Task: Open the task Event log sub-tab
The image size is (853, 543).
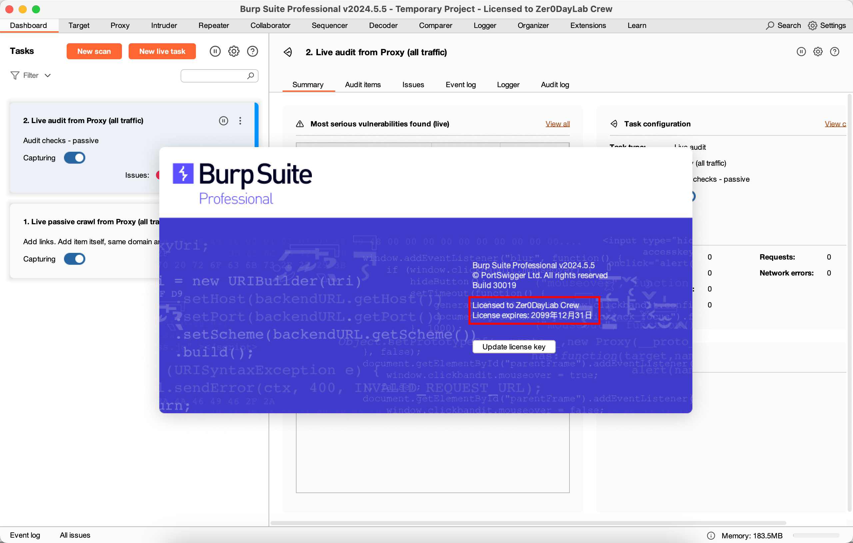Action: coord(460,85)
